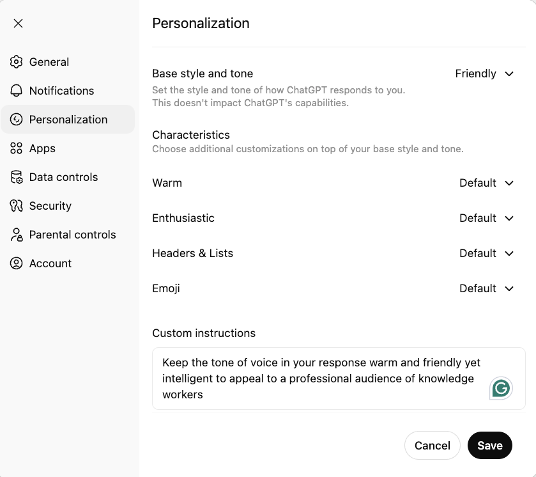Screen dimensions: 536x477
Task: Cancel the personalization edits
Action: click(x=432, y=446)
